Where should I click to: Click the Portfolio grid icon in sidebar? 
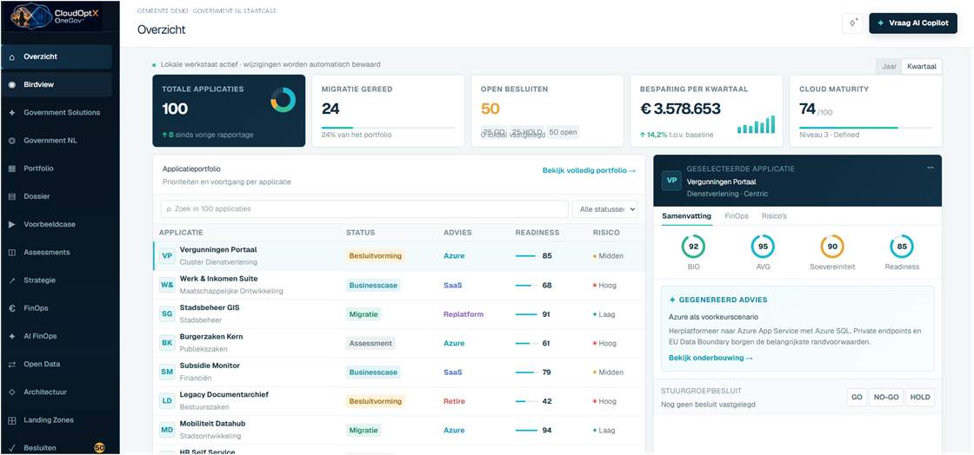point(12,168)
